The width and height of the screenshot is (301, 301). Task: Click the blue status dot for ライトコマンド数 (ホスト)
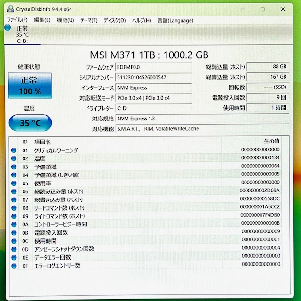14,216
